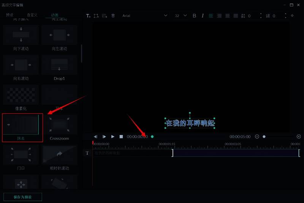This screenshot has width=304, height=203.
Task: Click the timeline zoom slider handle
Action: (x=264, y=137)
